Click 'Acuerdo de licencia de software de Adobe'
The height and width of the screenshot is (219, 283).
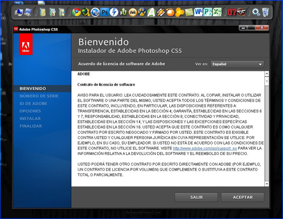point(122,64)
